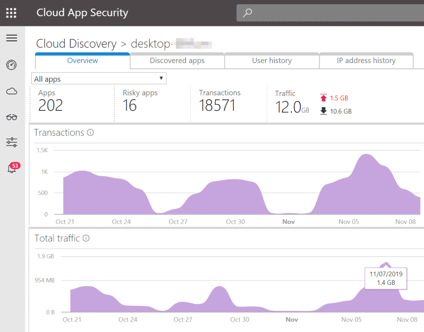This screenshot has width=424, height=332.
Task: Switch to the Overview tab
Action: tap(83, 60)
